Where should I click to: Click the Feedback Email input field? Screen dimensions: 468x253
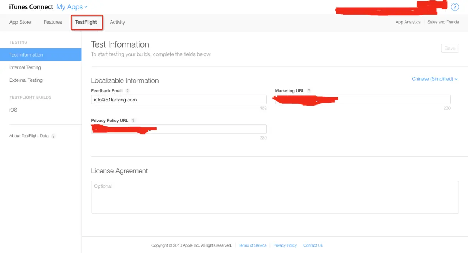179,100
